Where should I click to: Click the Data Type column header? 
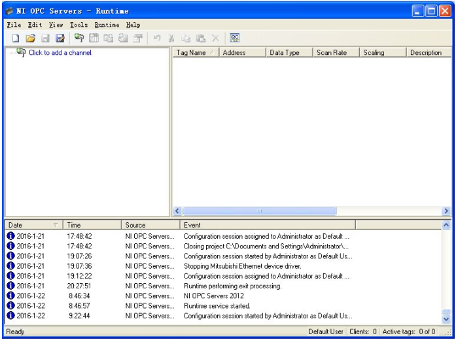289,52
